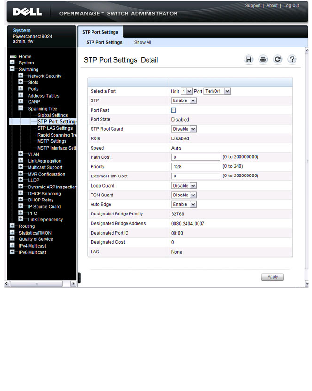Image resolution: width=312 pixels, height=391 pixels.
Task: Expand the PFC node
Action: (x=21, y=212)
